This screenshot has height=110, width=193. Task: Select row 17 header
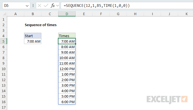point(3,108)
